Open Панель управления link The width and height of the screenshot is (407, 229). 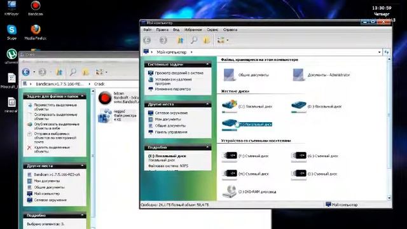(171, 132)
